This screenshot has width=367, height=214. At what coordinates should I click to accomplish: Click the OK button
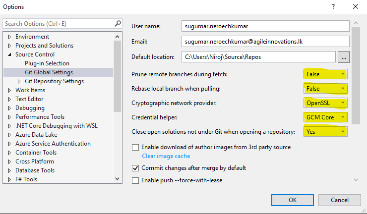293,200
